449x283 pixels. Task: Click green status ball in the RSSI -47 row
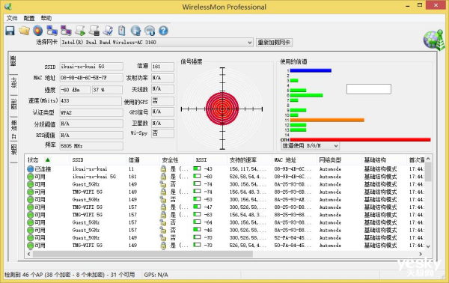(31, 207)
